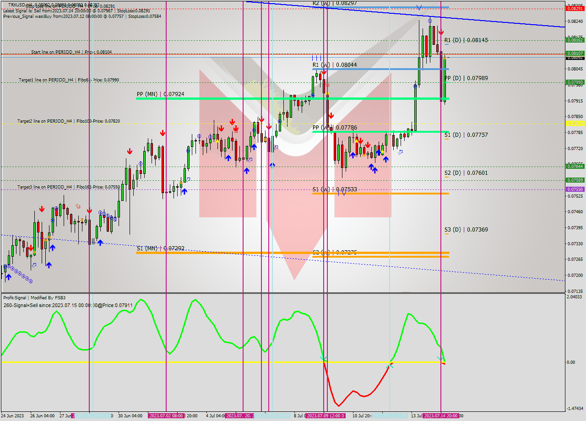Click the green 0.08162 price tag
The image size is (586, 421).
575,40
